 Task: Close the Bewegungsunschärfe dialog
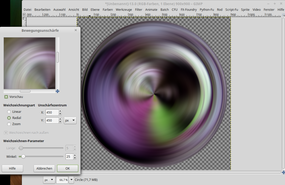pyautogui.click(x=76, y=30)
